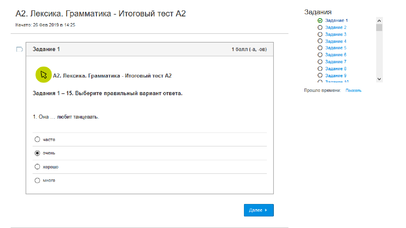
Task: Click the task list scrollbar thumb
Action: [x=379, y=28]
